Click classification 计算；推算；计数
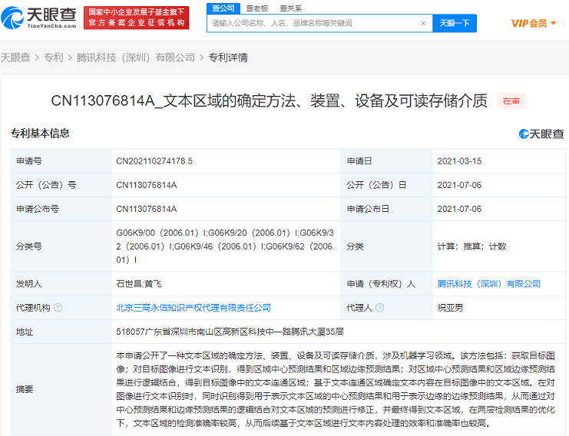Viewport: 569px width, 436px height. click(471, 246)
